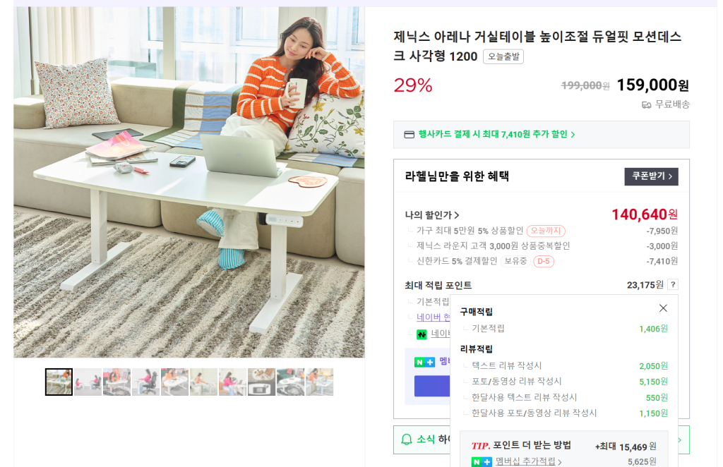Click the 오늘까지 discount tag
Image resolution: width=723 pixels, height=467 pixels.
pos(546,231)
